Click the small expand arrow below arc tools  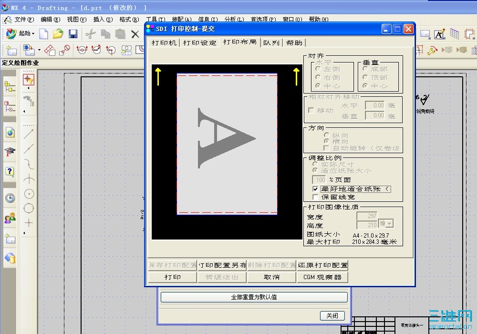(x=24, y=233)
